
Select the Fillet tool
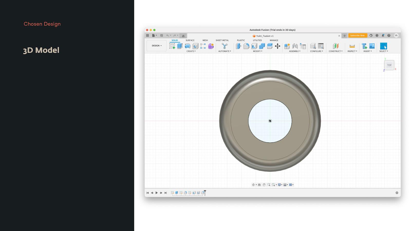[x=246, y=46]
